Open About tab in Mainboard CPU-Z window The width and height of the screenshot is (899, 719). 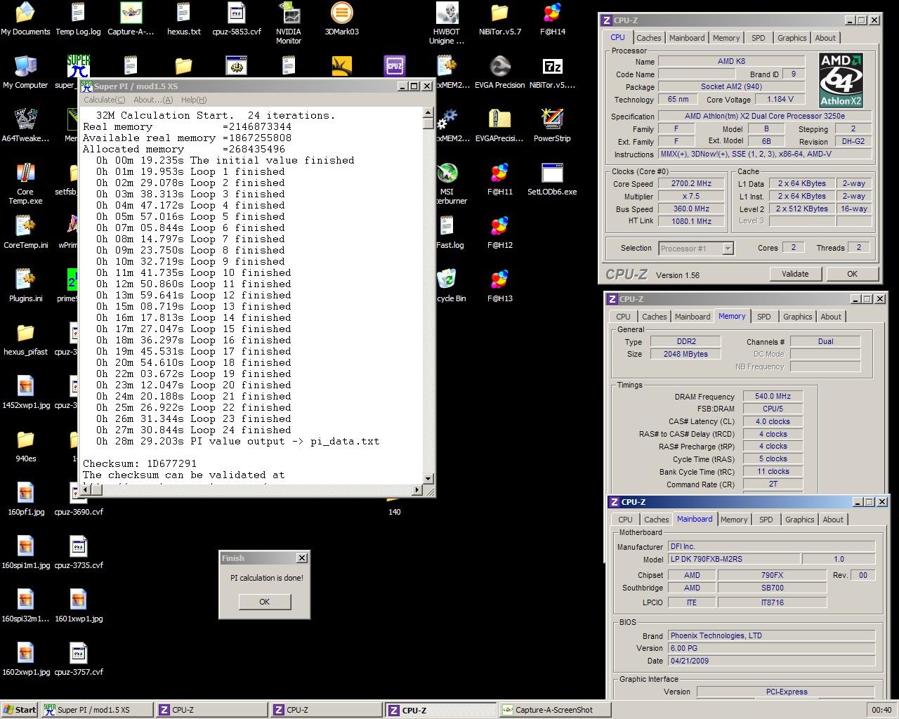point(833,520)
